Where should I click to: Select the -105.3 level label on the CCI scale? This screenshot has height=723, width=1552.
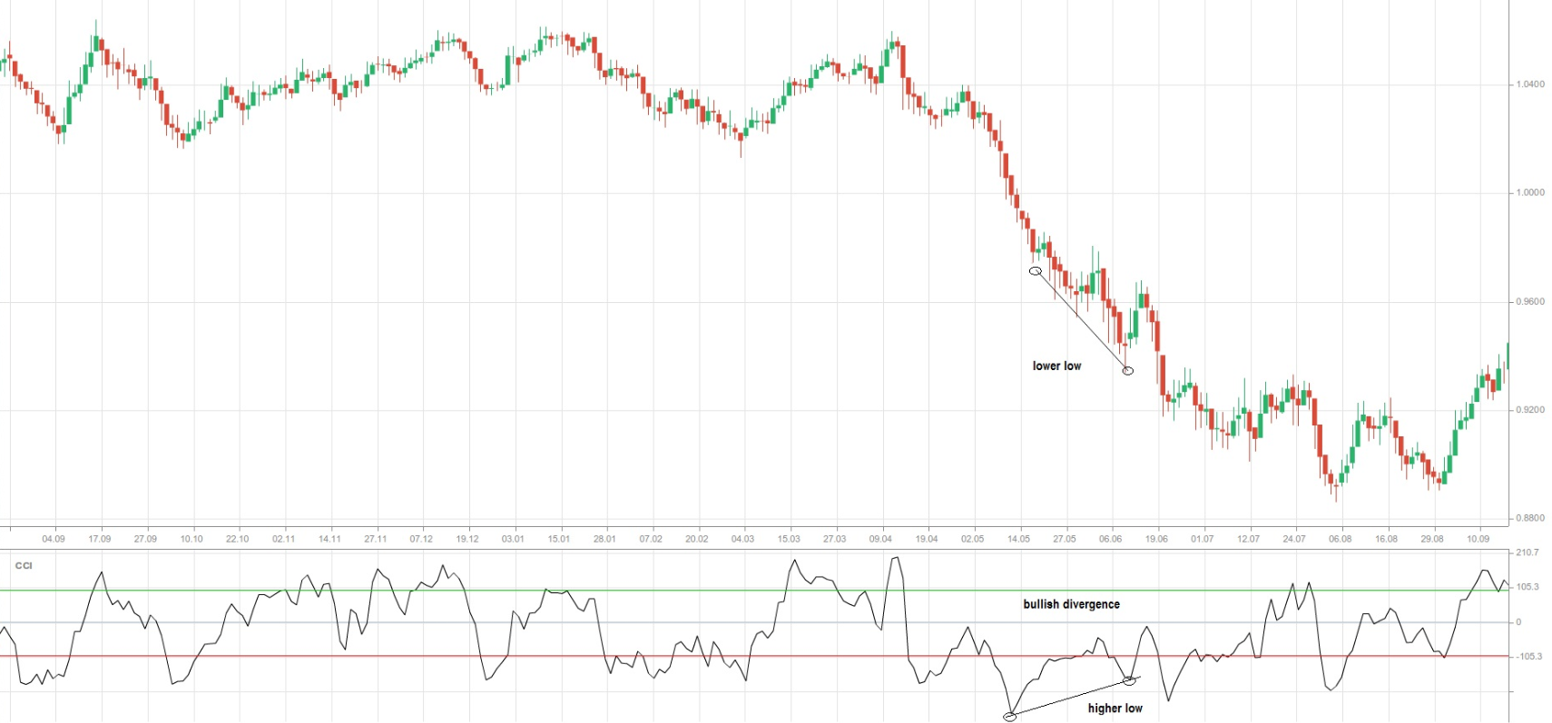(x=1528, y=656)
